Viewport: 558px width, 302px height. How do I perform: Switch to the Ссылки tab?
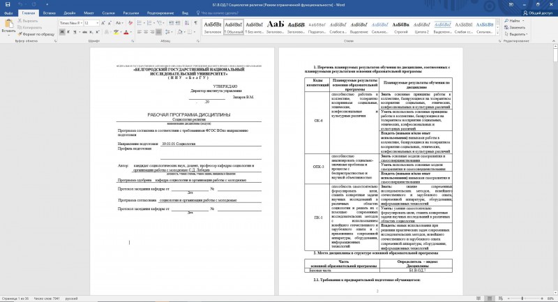tap(108, 13)
